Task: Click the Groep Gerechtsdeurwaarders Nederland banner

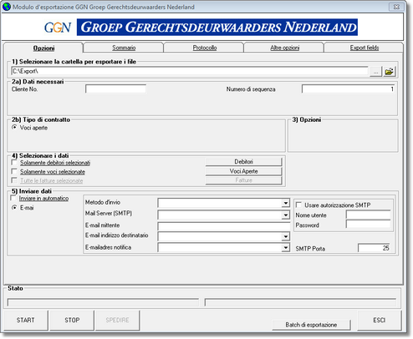Action: (217, 28)
